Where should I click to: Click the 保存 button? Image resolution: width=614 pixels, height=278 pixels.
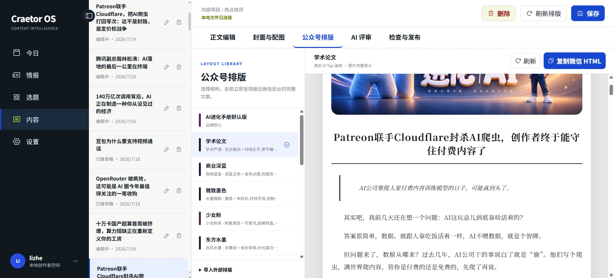tap(588, 13)
